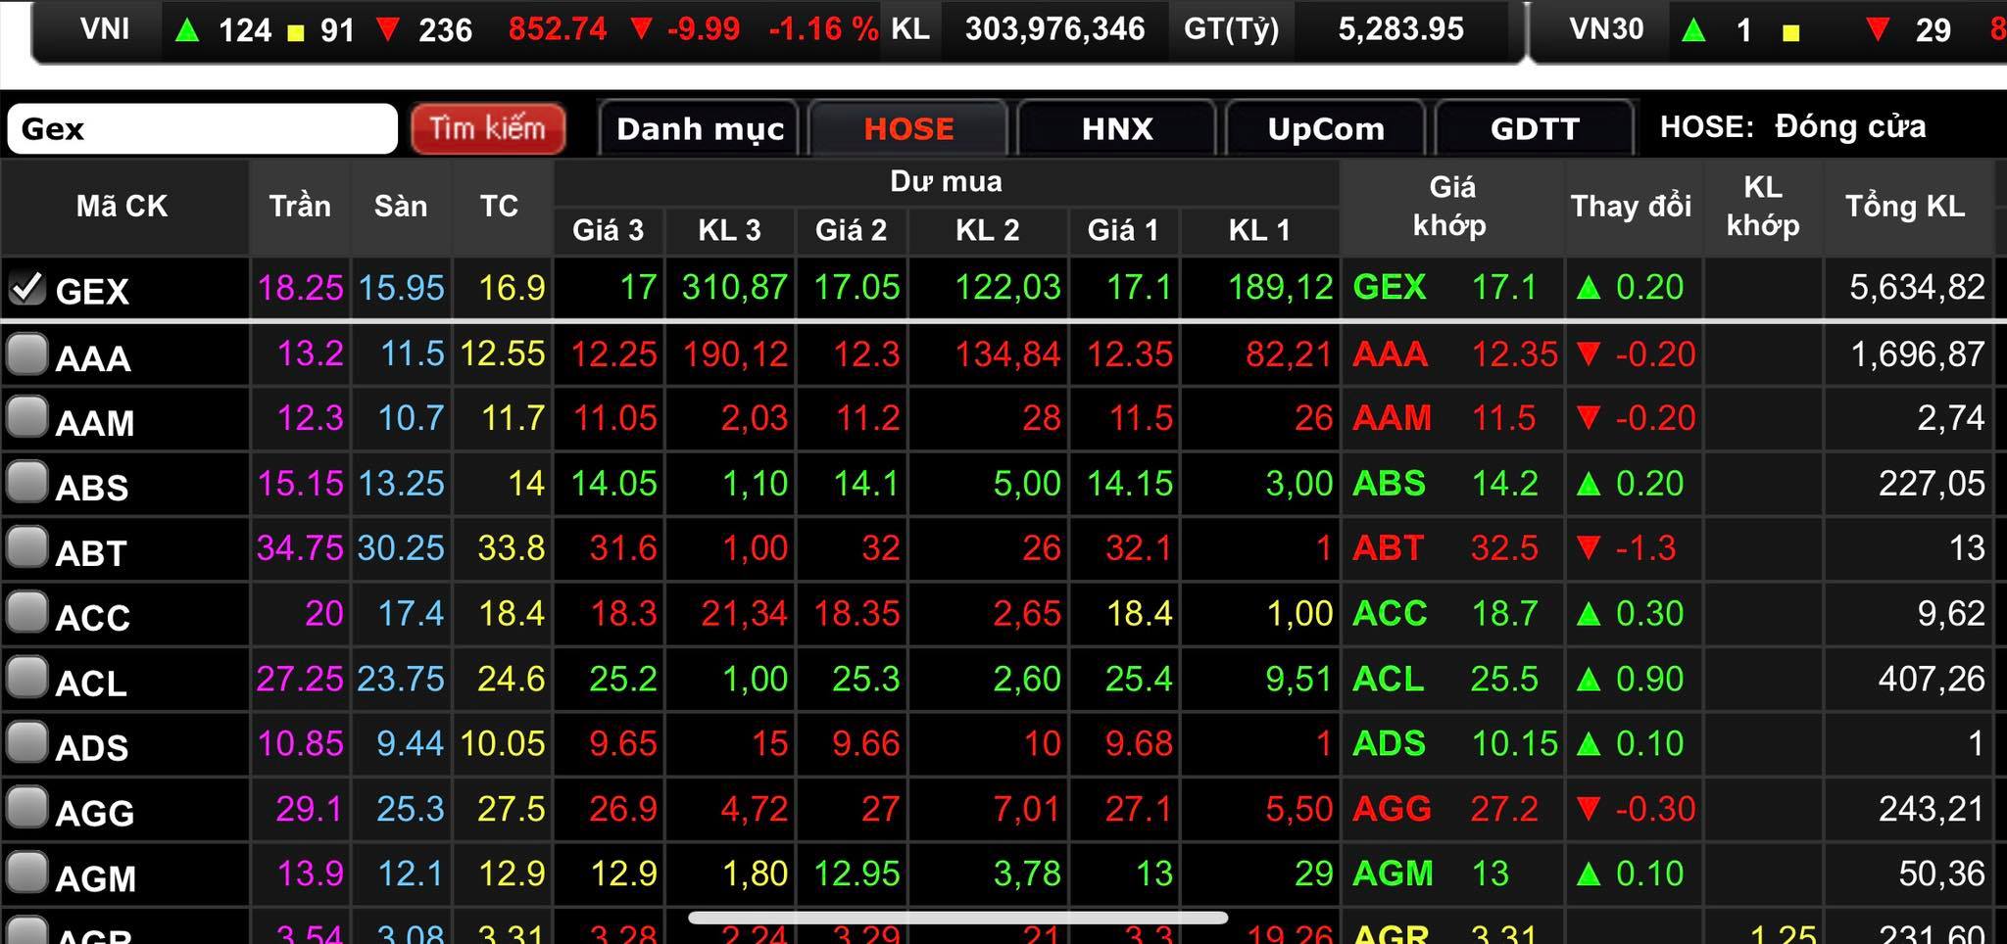The height and width of the screenshot is (944, 2007).
Task: Click the VN30 red down-arrow icon
Action: click(1879, 30)
